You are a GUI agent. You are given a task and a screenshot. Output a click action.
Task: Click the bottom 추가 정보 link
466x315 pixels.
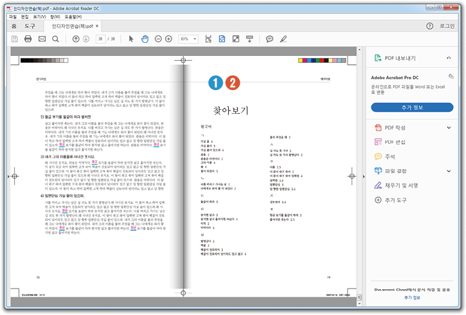(412, 297)
